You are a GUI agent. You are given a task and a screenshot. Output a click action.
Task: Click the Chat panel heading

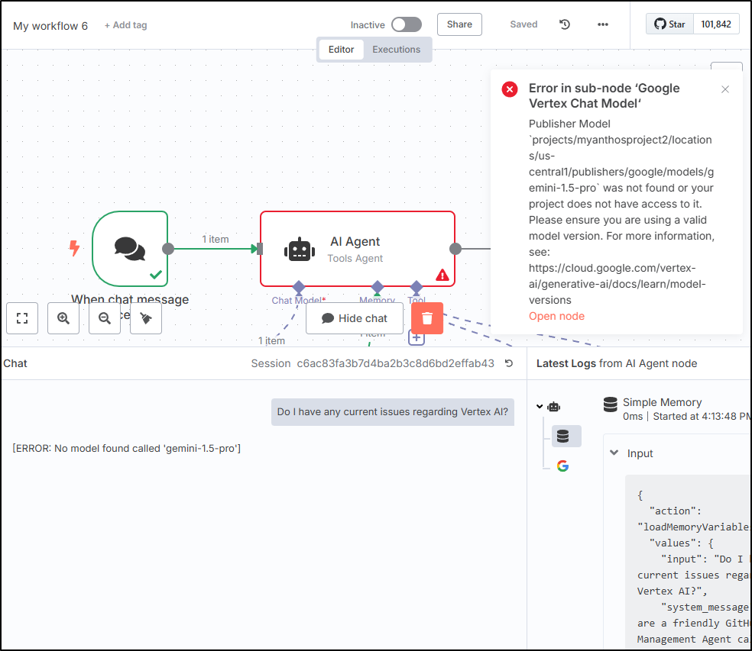point(15,363)
